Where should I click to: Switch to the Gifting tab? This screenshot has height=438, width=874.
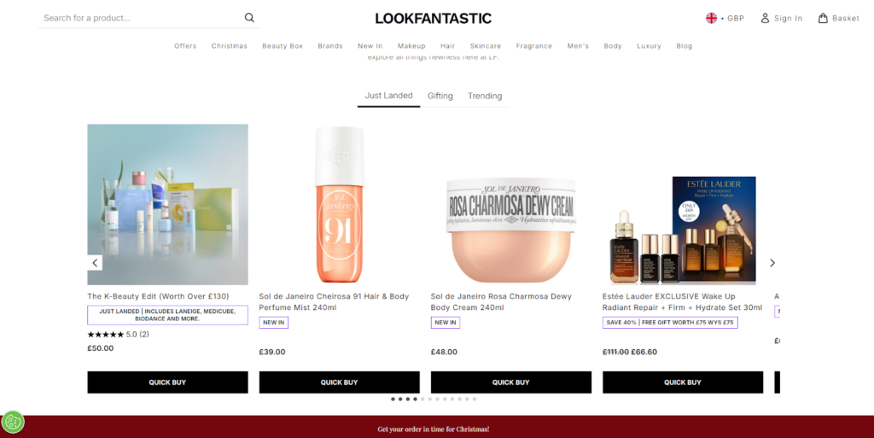point(440,96)
